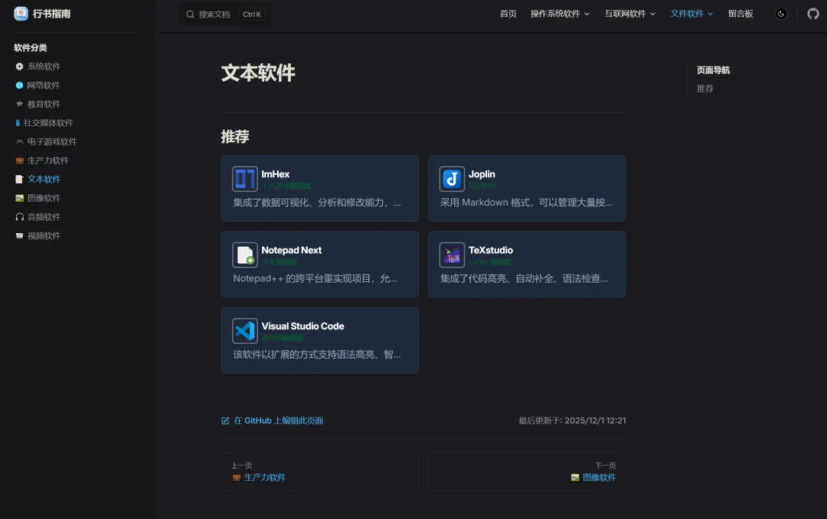Click the Visual Studio Code app icon
Viewport: 827px width, 519px height.
[245, 330]
